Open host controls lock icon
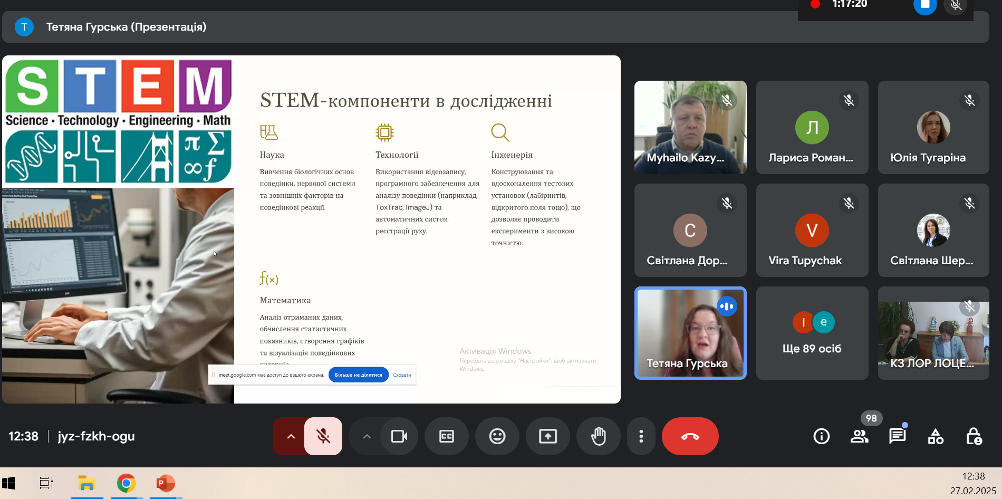1002x499 pixels. tap(973, 436)
